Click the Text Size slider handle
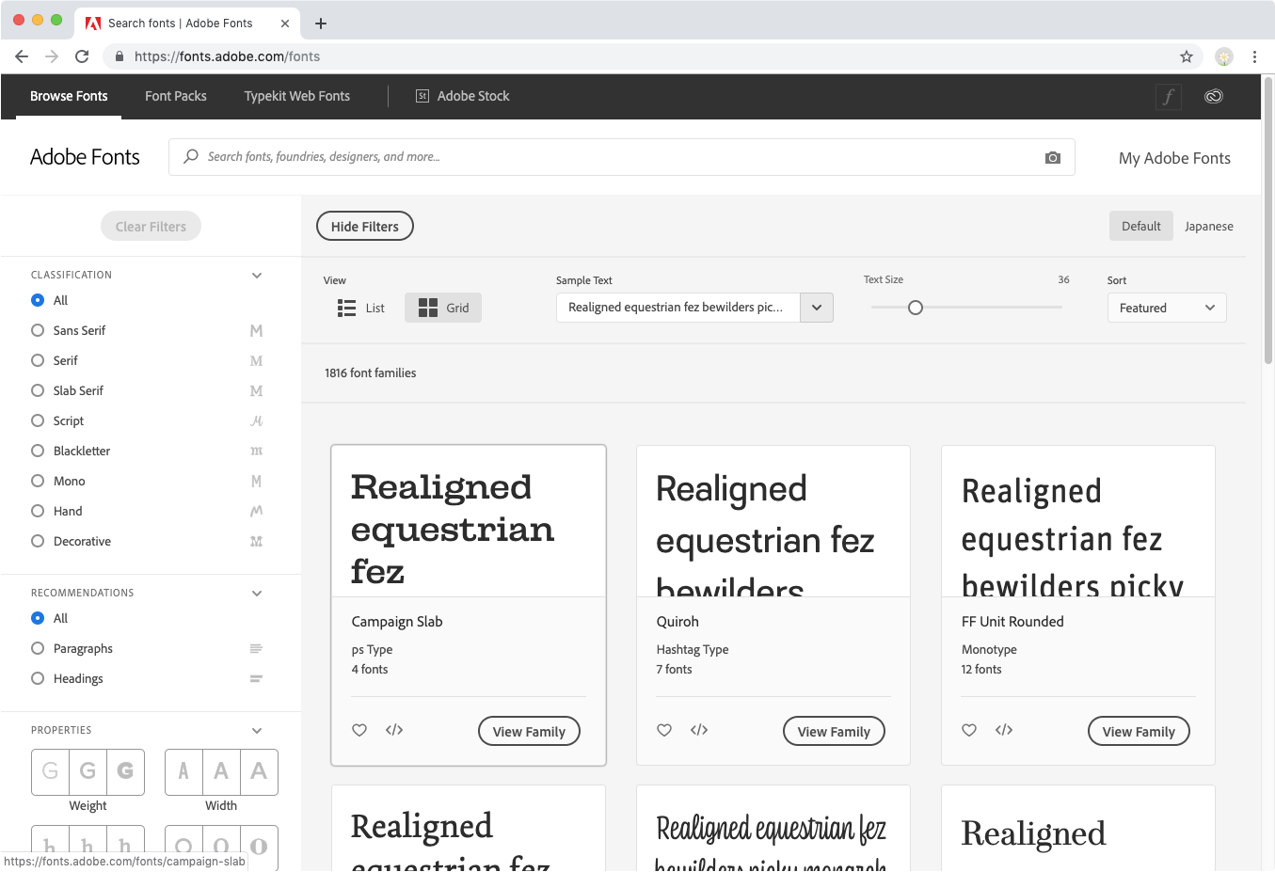This screenshot has width=1275, height=872. (x=916, y=308)
